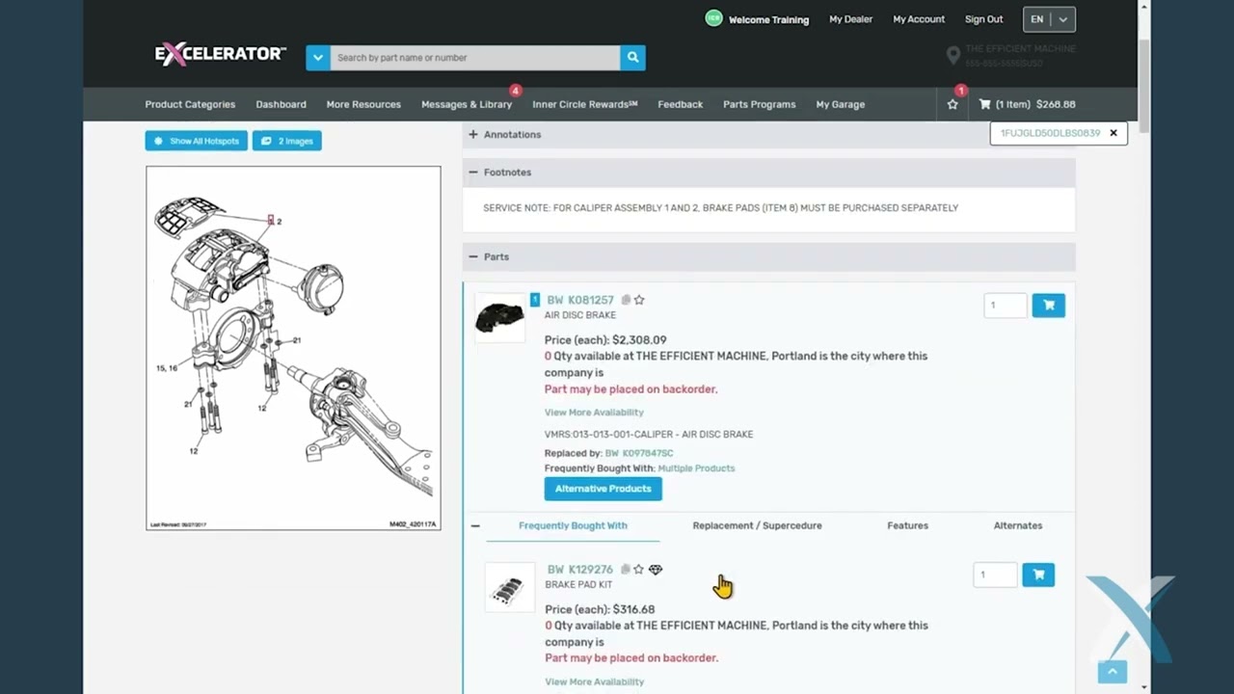Add BW K081257 to cart

pos(1049,306)
